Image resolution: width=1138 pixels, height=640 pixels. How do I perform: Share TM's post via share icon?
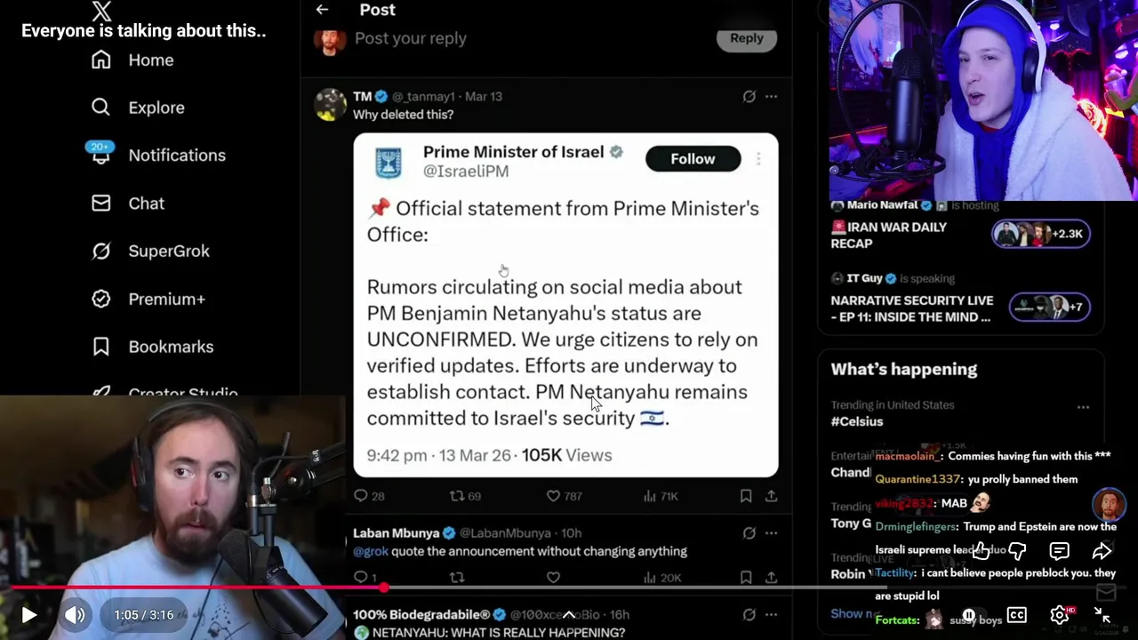771,496
